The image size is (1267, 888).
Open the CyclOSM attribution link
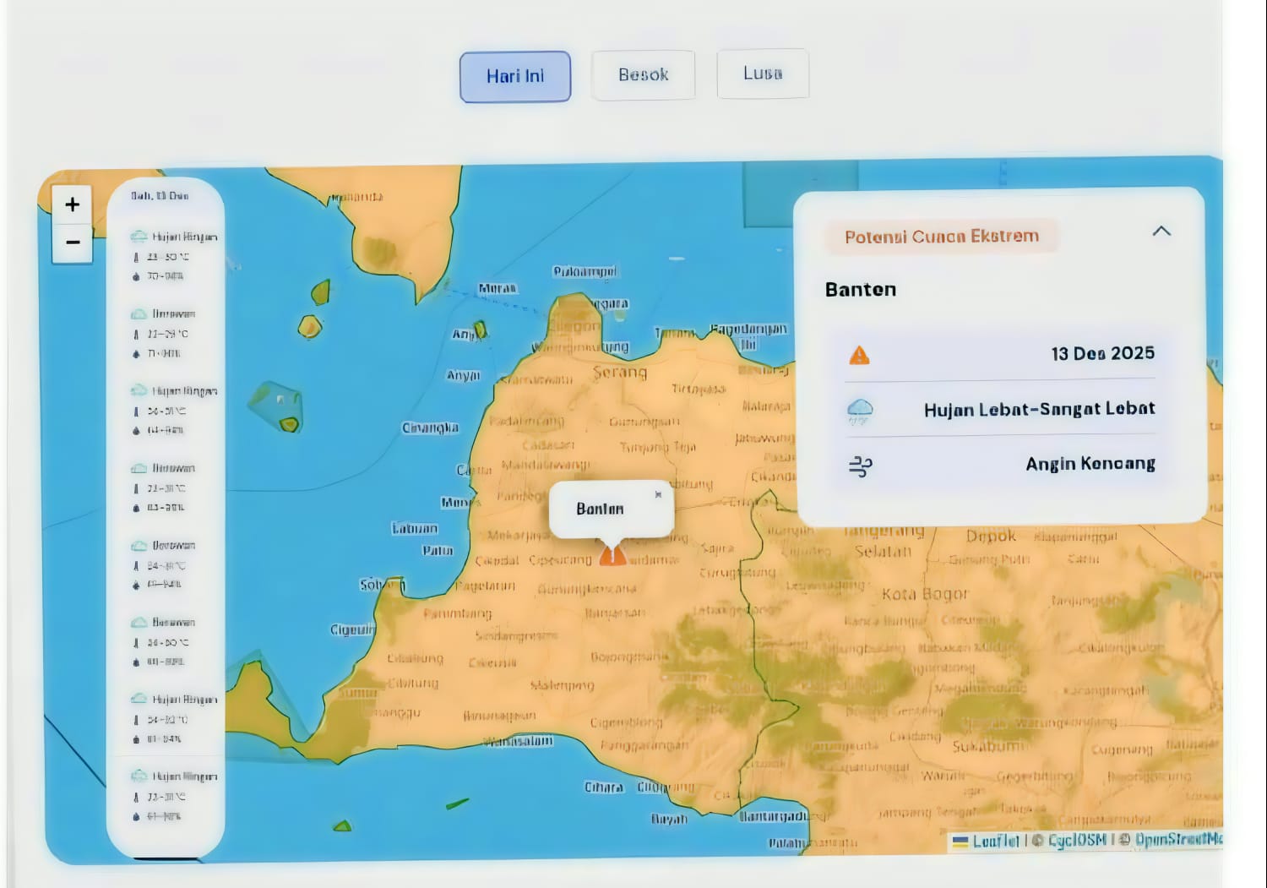[1077, 841]
